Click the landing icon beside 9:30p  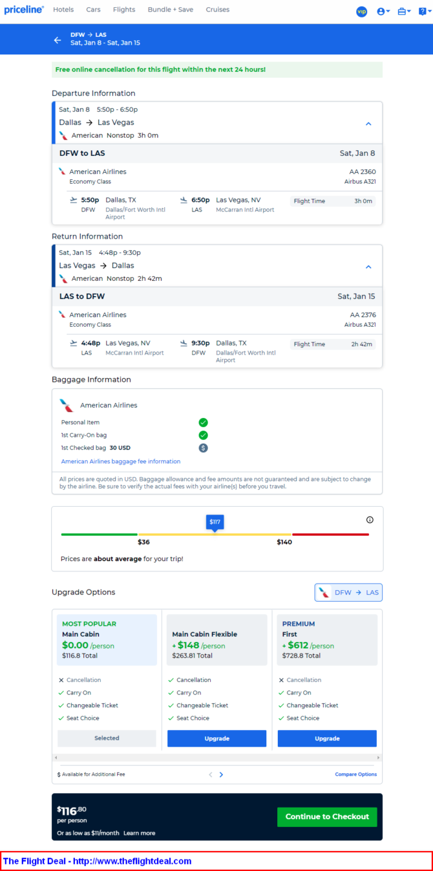coord(184,343)
